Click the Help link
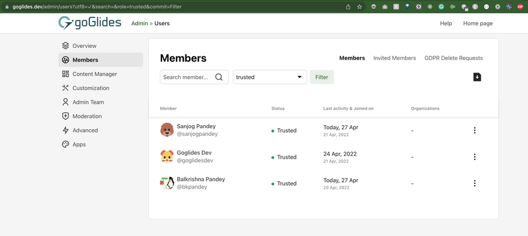 coord(446,23)
